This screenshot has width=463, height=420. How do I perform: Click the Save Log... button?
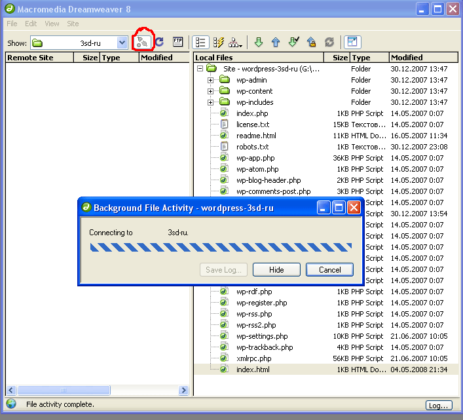pyautogui.click(x=223, y=270)
